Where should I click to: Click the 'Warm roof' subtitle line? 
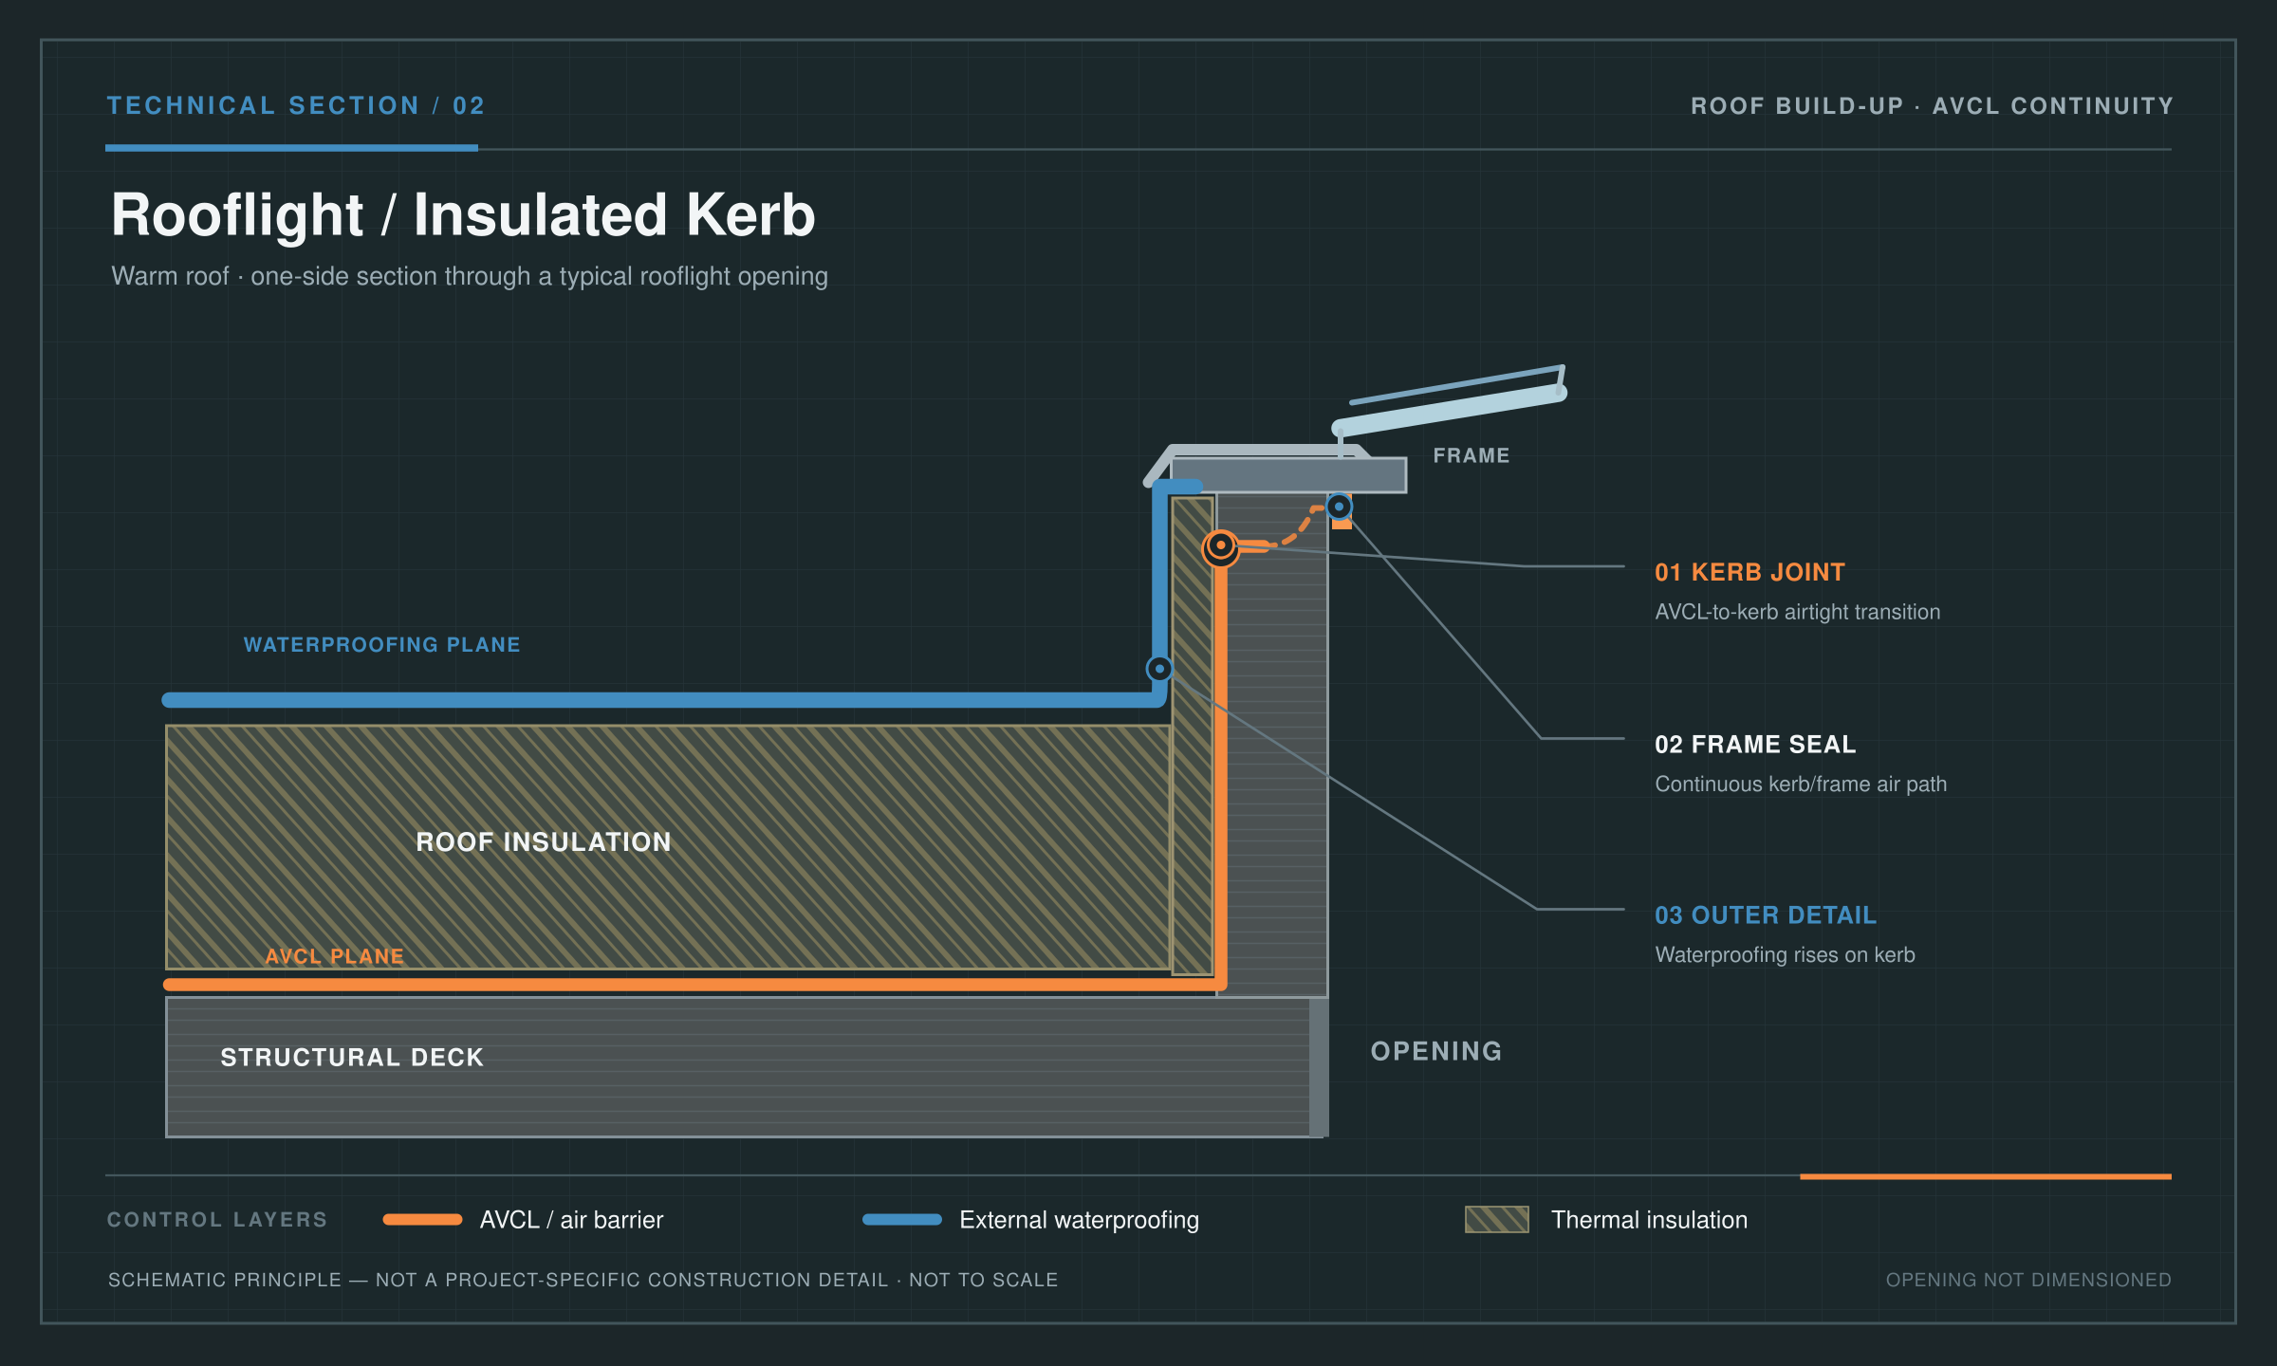470,276
